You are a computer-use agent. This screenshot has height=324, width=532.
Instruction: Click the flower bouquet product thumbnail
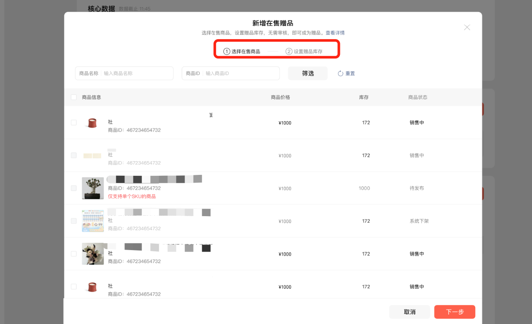point(93,254)
